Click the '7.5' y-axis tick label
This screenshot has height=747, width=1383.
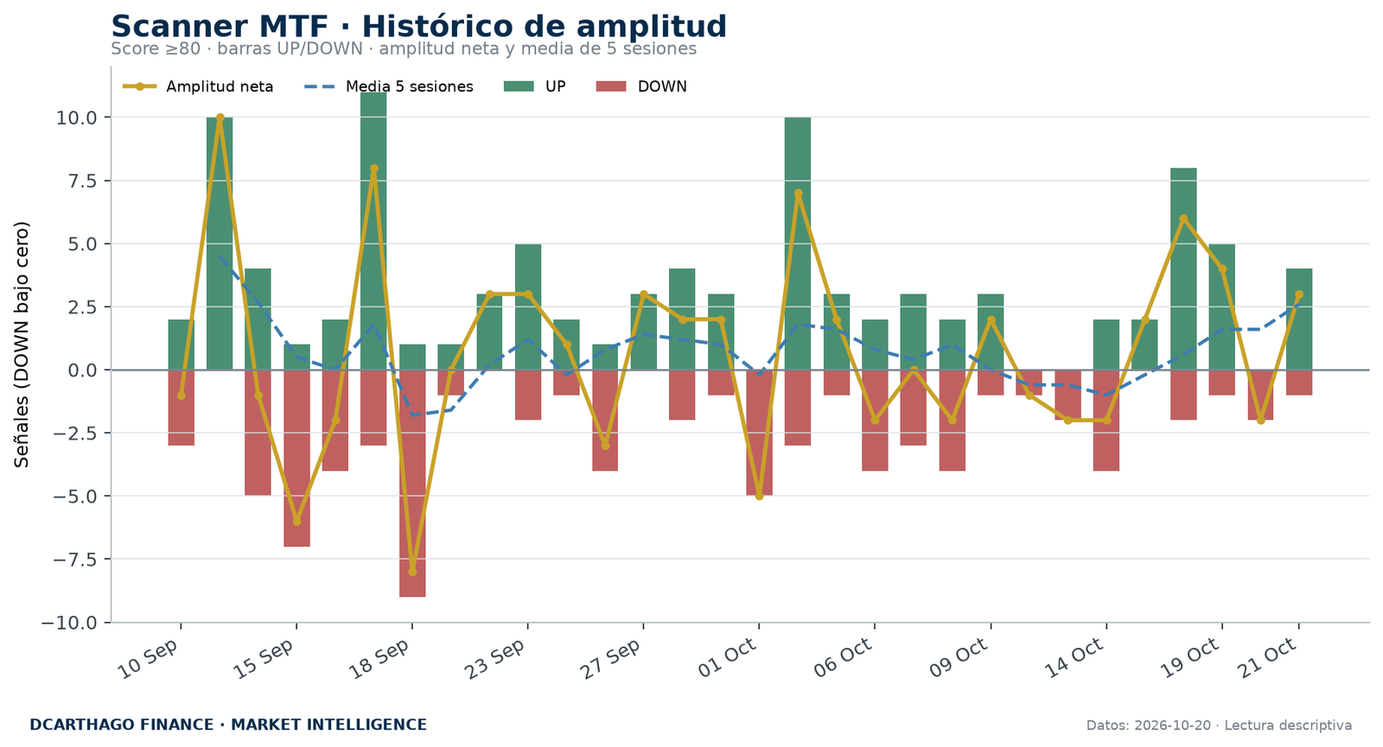pyautogui.click(x=83, y=180)
